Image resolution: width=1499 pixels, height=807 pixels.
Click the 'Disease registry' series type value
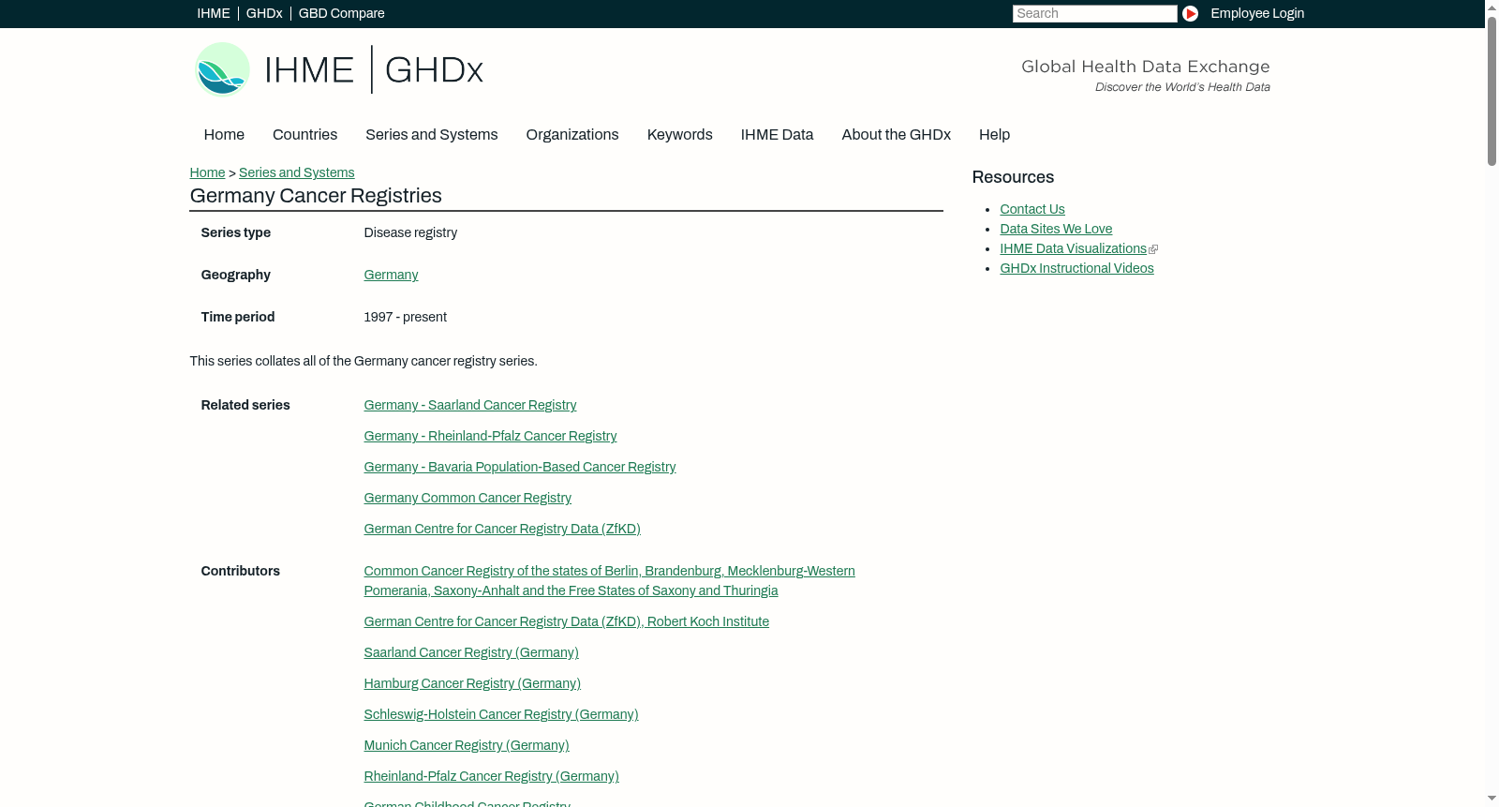[x=410, y=232]
